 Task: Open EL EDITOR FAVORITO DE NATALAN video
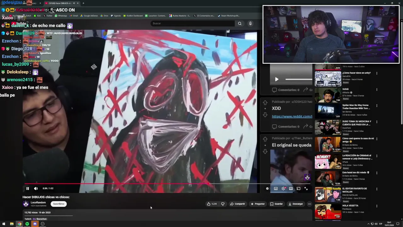(355, 190)
